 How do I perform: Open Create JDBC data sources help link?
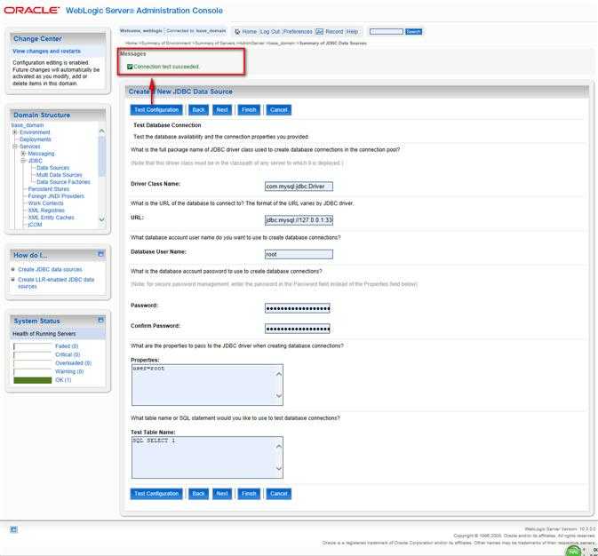pos(50,269)
